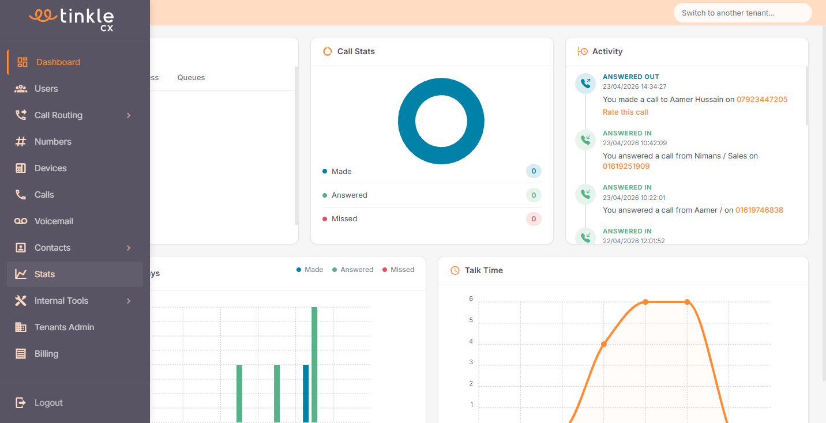Click the Dashboard grid icon in sidebar
826x423 pixels.
click(x=22, y=62)
